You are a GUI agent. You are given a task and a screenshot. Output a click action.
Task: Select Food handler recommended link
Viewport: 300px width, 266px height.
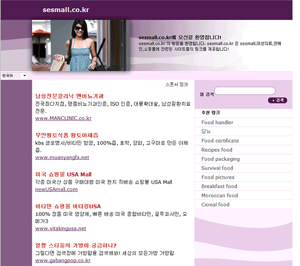(x=217, y=123)
